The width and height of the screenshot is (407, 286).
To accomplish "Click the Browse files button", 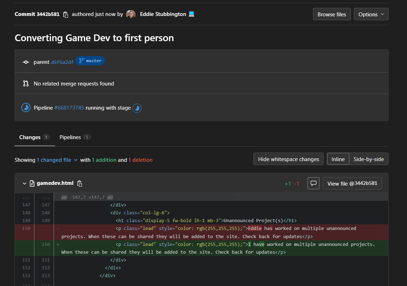I will pos(332,14).
